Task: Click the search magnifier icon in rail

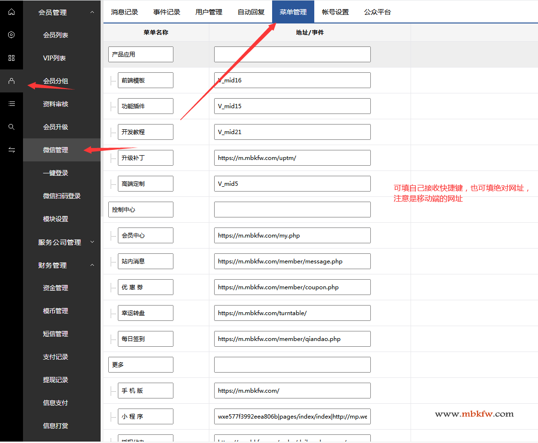Action: pos(11,127)
